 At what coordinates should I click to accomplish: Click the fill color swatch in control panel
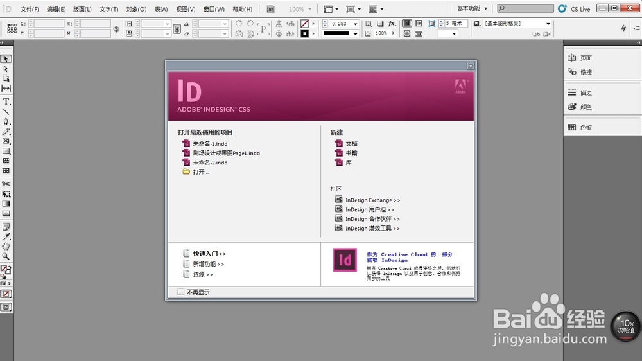[304, 24]
